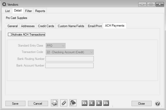Jump to the last vendor record

[x=106, y=103]
